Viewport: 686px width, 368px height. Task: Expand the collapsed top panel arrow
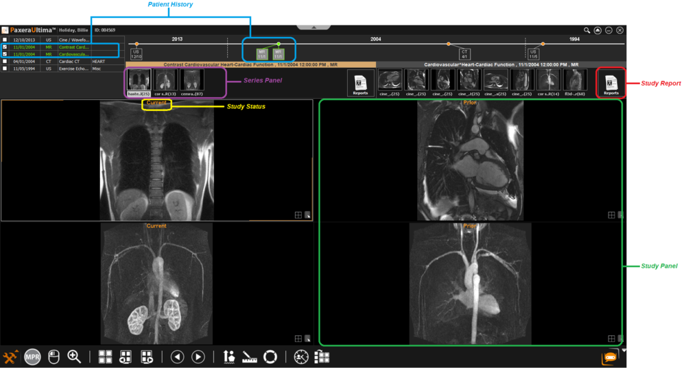pos(315,27)
